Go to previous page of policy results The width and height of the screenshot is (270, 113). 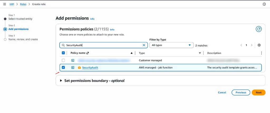click(241, 45)
